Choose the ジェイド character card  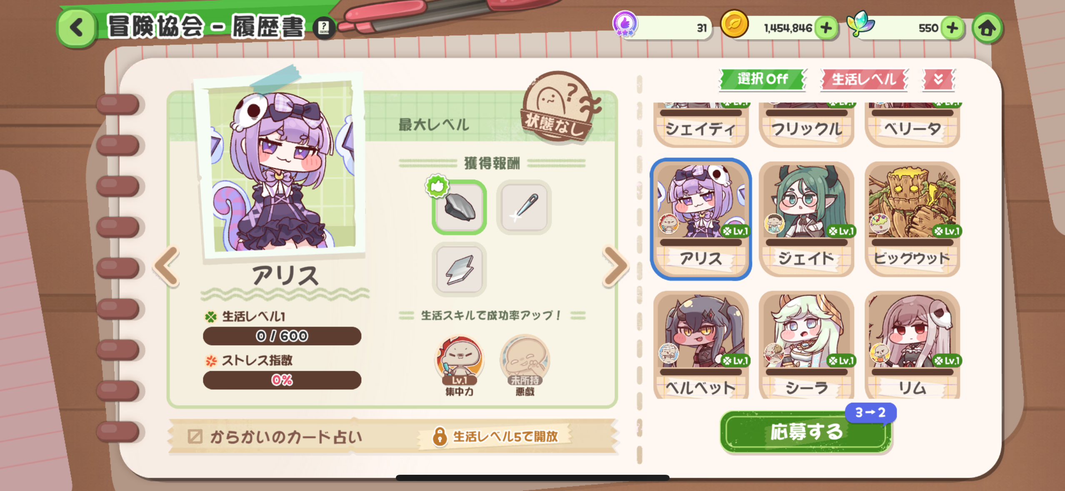point(807,219)
